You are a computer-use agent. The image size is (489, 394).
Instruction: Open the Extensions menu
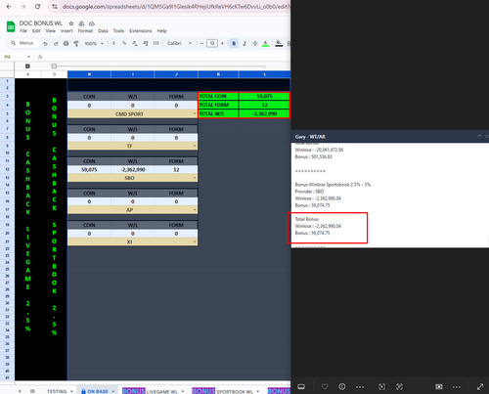[x=141, y=31]
